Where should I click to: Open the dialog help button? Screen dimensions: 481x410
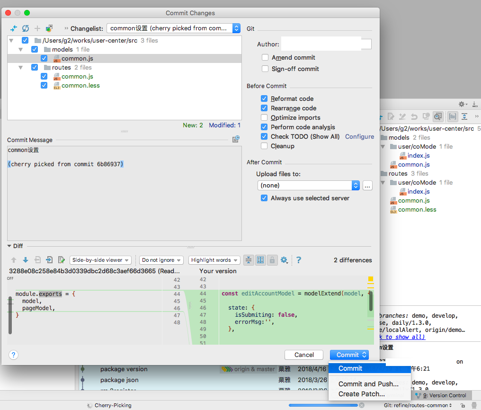coord(13,355)
